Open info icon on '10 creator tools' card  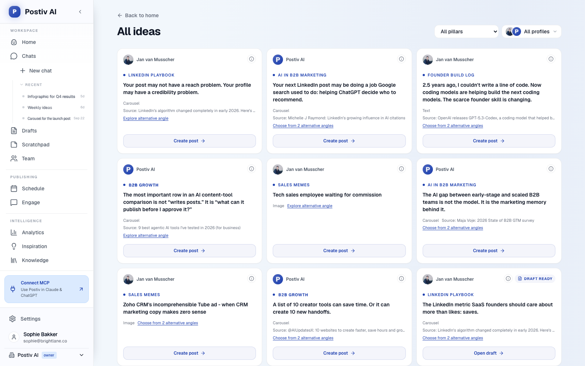[x=401, y=279]
